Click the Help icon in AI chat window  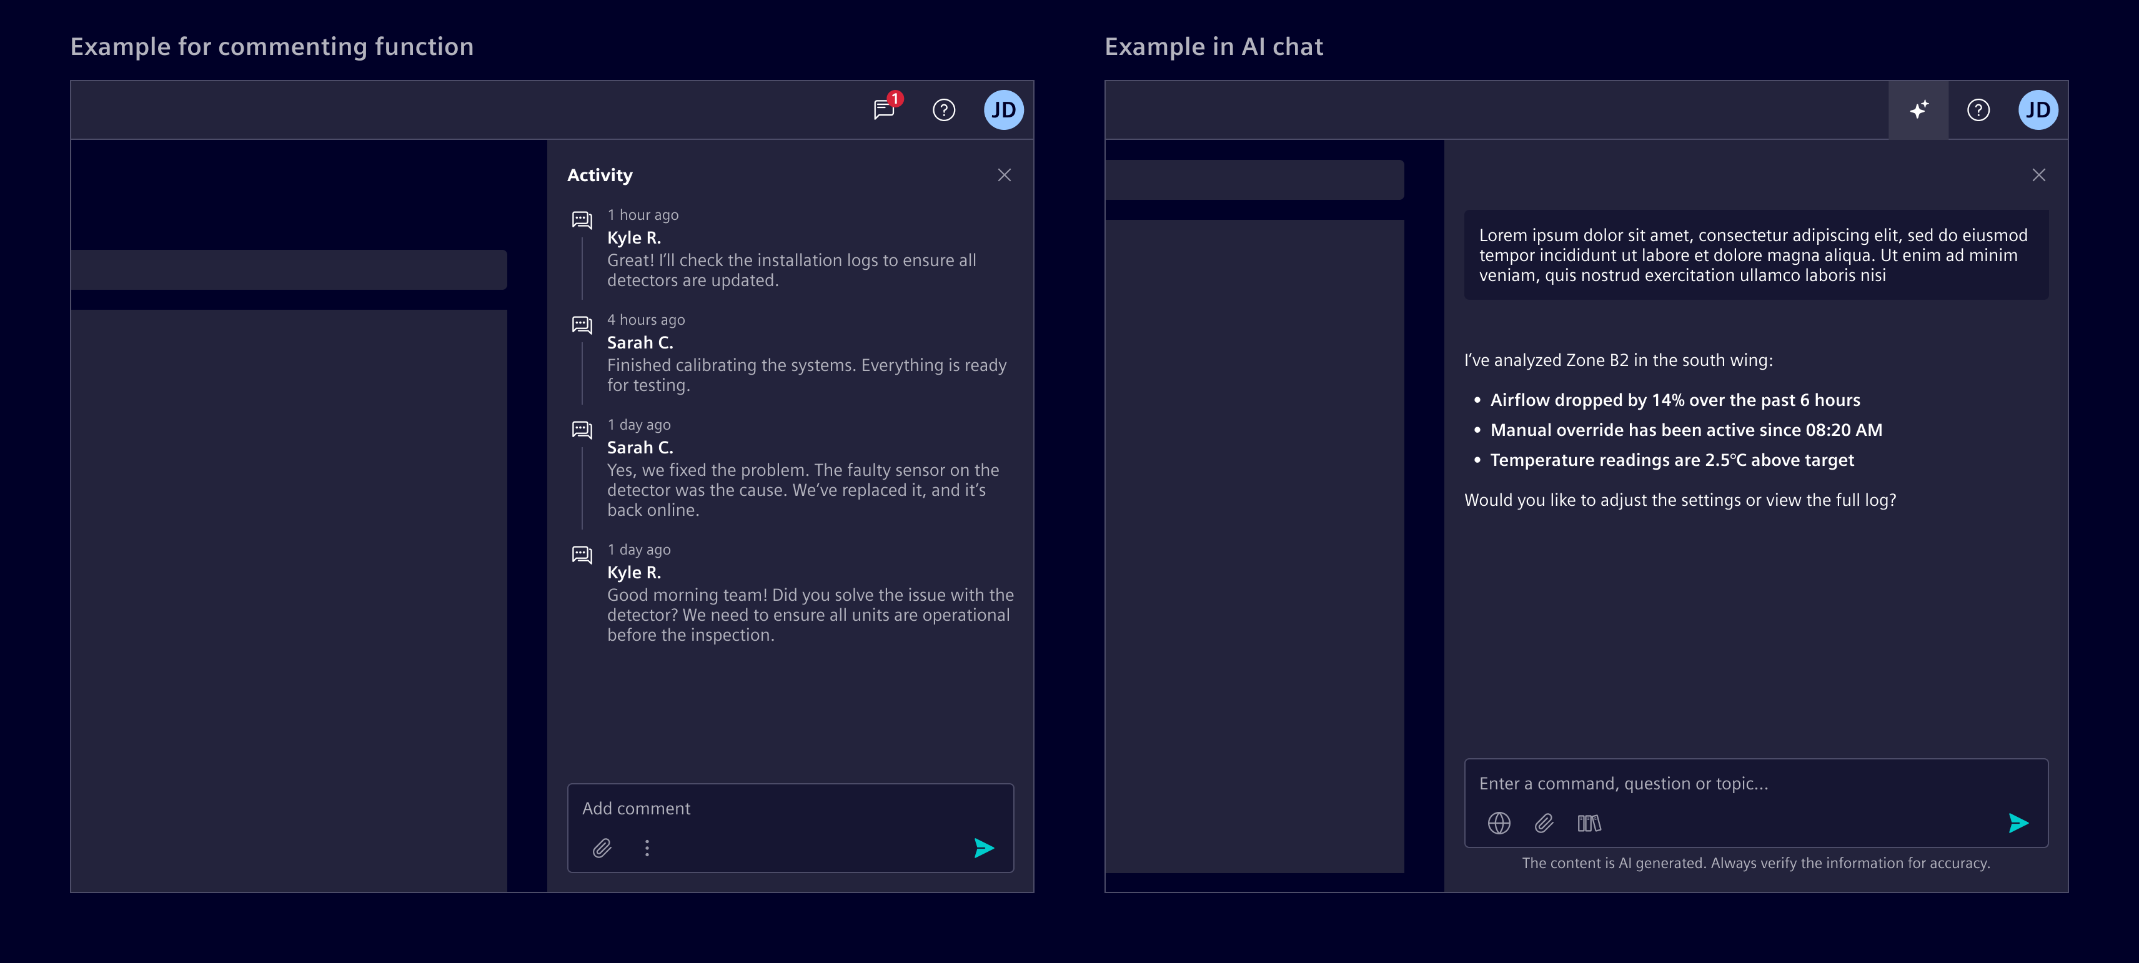[1978, 109]
